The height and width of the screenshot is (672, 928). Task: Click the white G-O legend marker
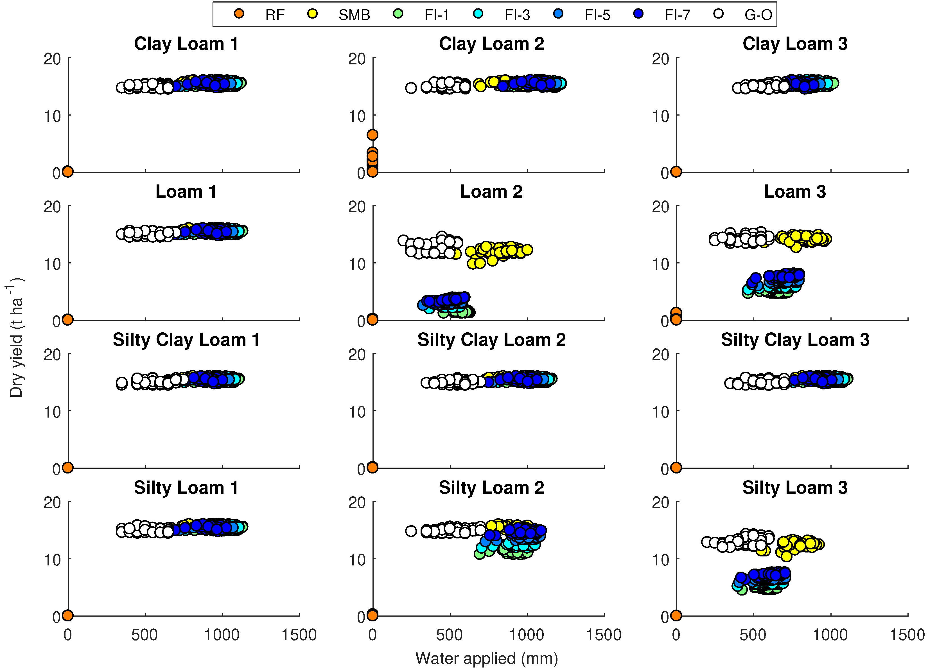(x=718, y=13)
